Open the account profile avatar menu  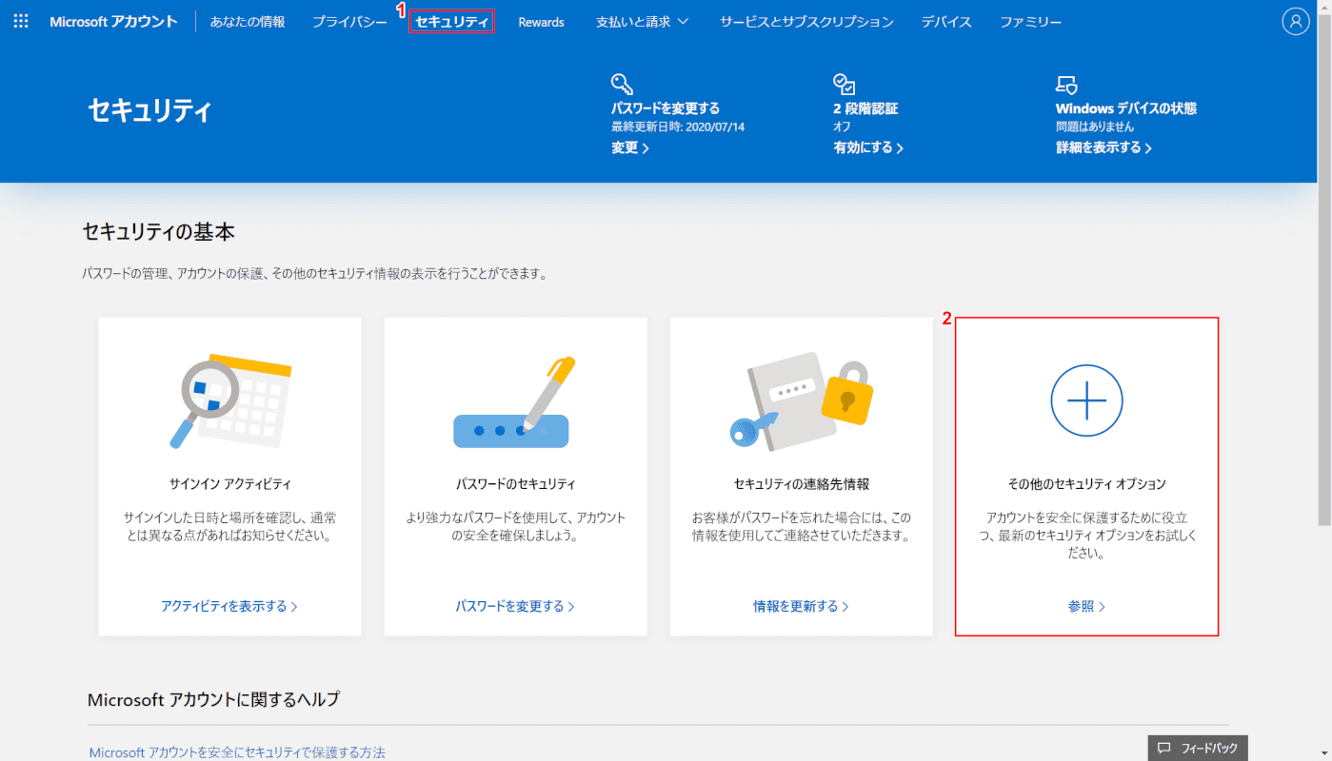[x=1296, y=21]
